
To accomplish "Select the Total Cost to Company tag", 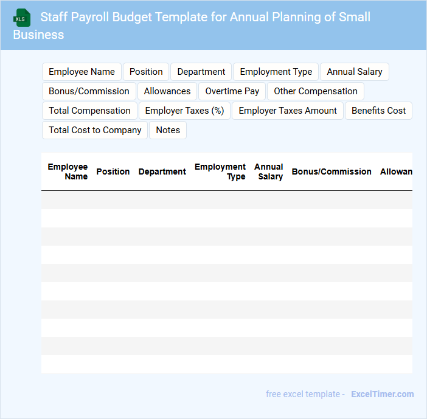I will (95, 130).
